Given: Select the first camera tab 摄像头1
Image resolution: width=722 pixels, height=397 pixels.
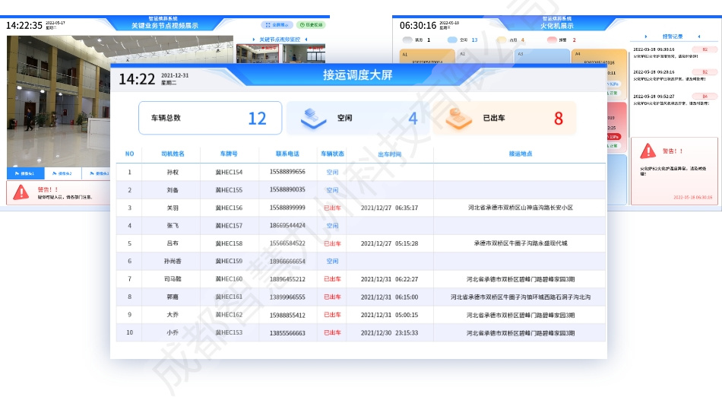Looking at the screenshot, I should click(x=25, y=173).
